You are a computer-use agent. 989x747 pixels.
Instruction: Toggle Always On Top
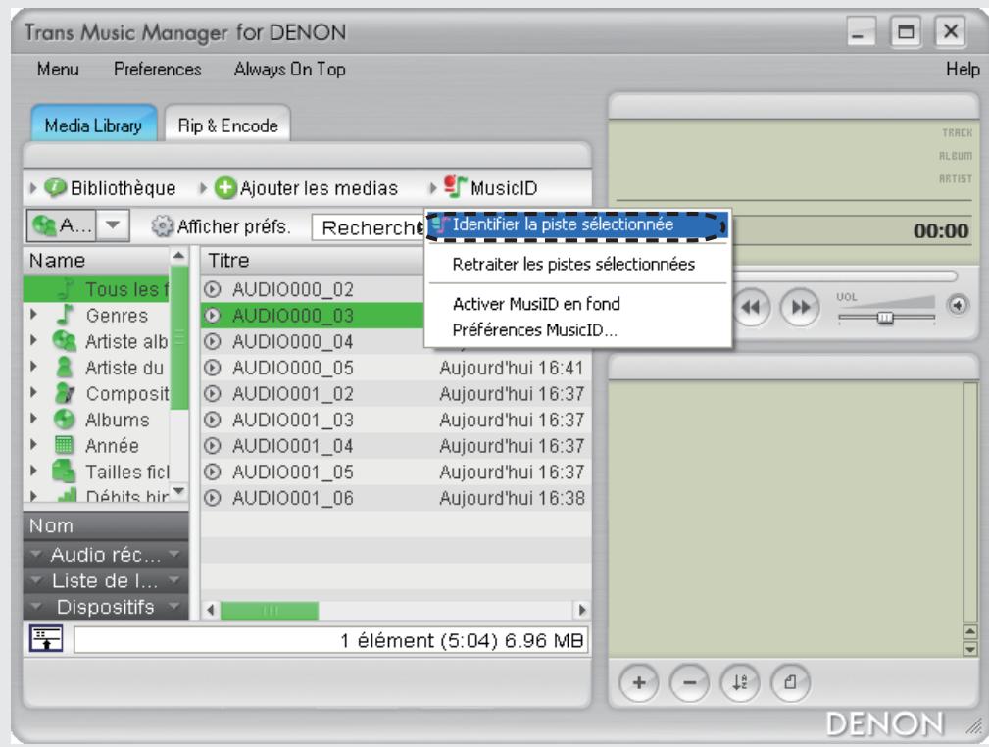point(289,69)
